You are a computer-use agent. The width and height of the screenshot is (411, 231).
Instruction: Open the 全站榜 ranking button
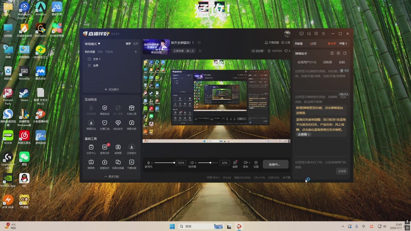tap(258, 51)
